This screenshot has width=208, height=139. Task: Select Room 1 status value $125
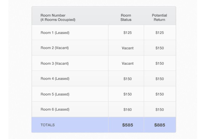tap(128, 33)
